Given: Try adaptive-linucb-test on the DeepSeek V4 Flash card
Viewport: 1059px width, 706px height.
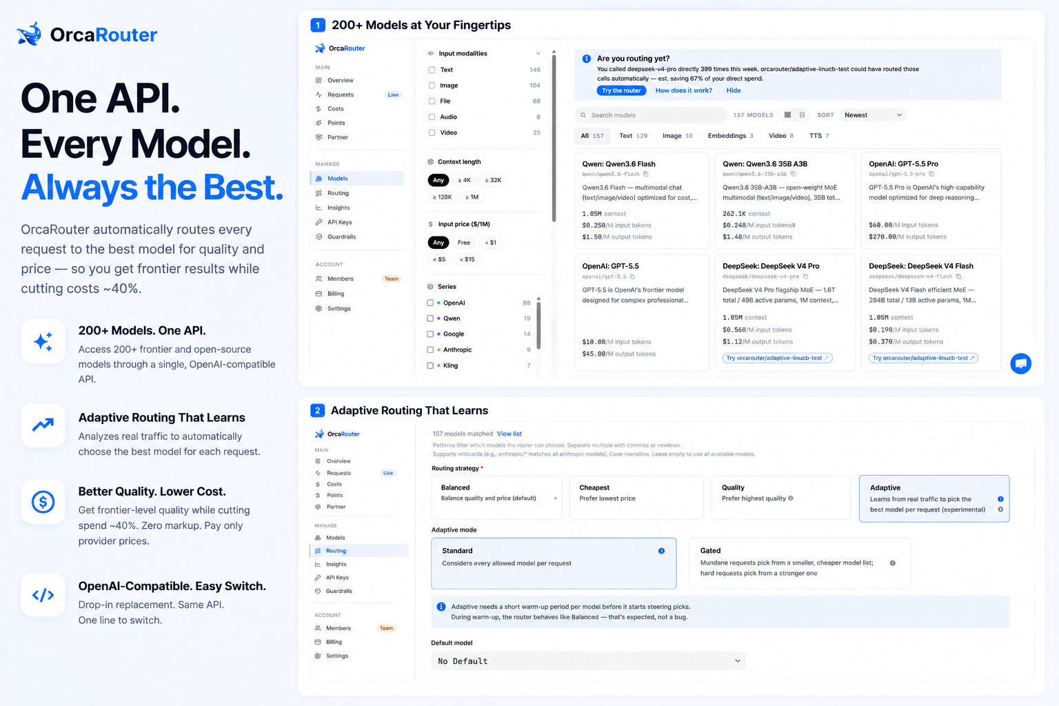Looking at the screenshot, I should (923, 358).
